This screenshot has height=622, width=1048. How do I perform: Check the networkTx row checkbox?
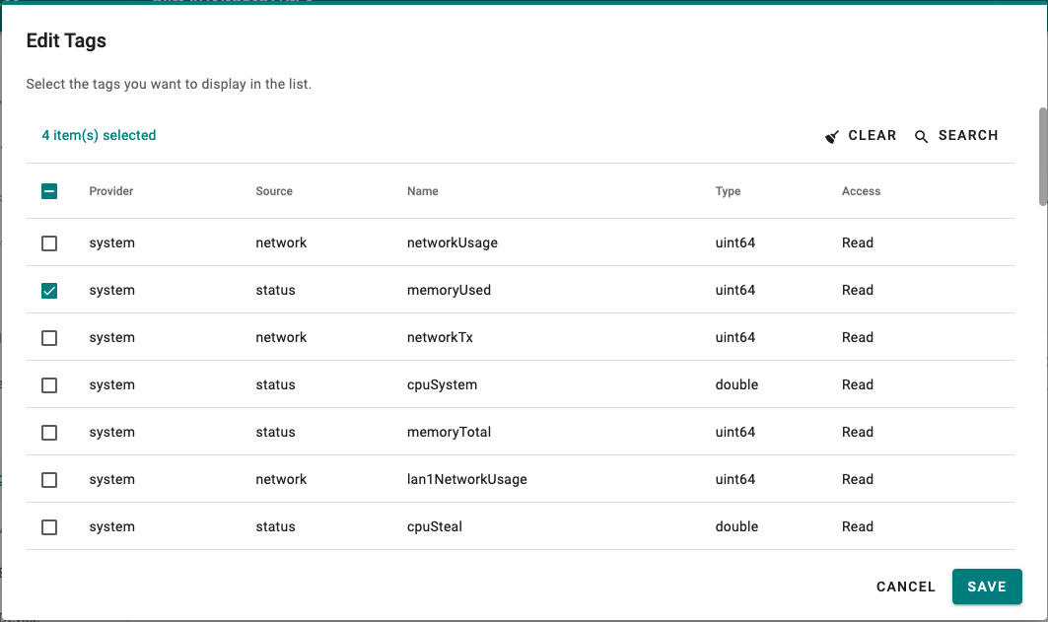[x=49, y=338]
